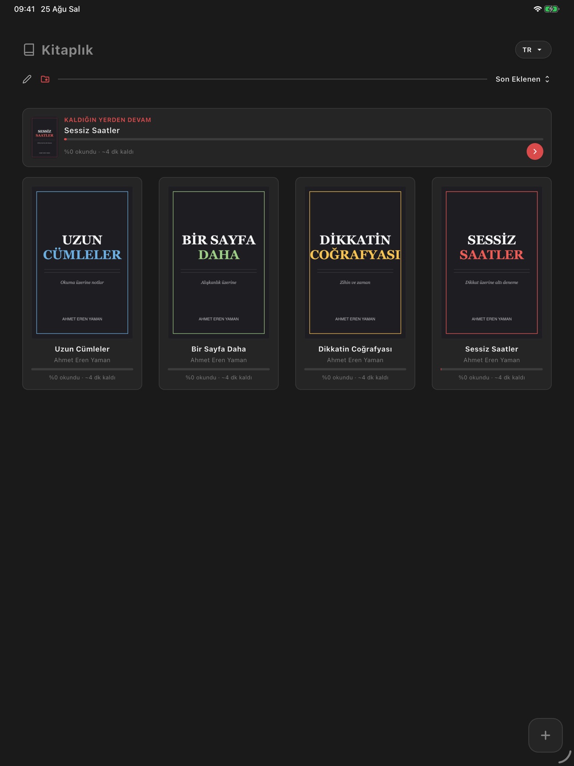Open the Uzun Cümleler book cover

82,262
